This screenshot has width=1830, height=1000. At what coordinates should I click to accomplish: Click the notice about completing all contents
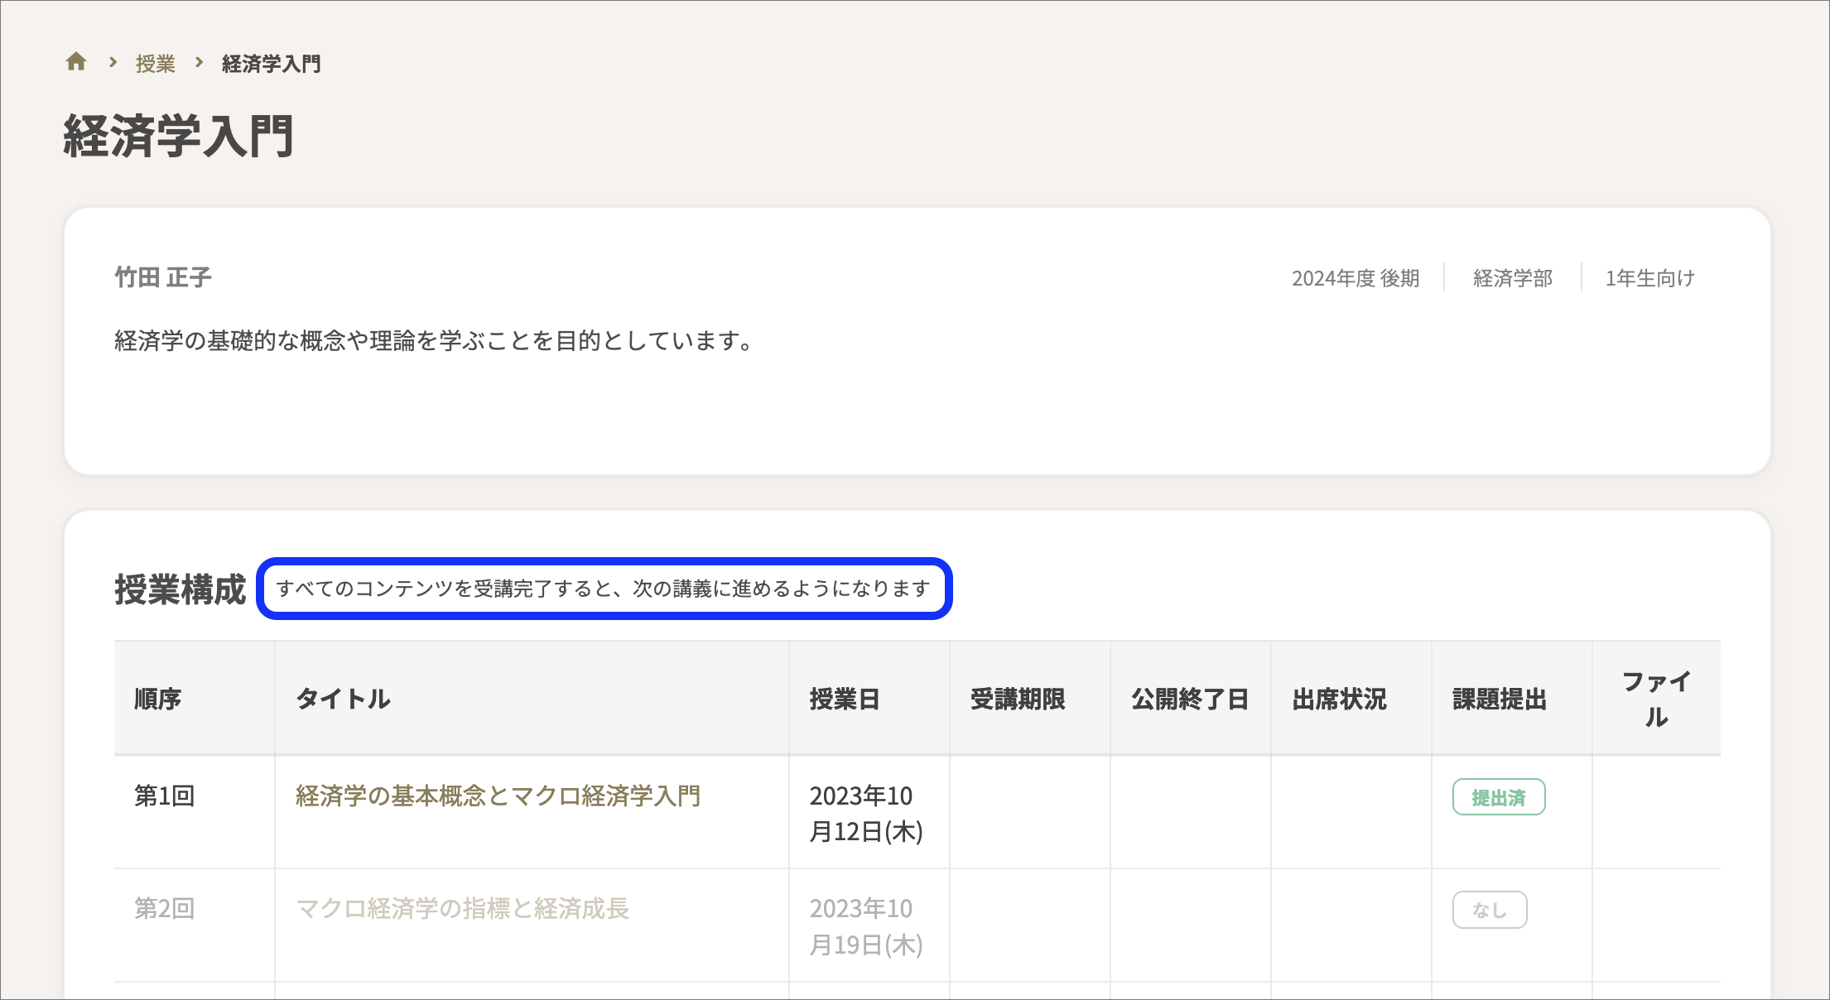pyautogui.click(x=604, y=589)
